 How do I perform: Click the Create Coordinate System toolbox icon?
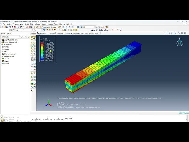(x=32, y=64)
